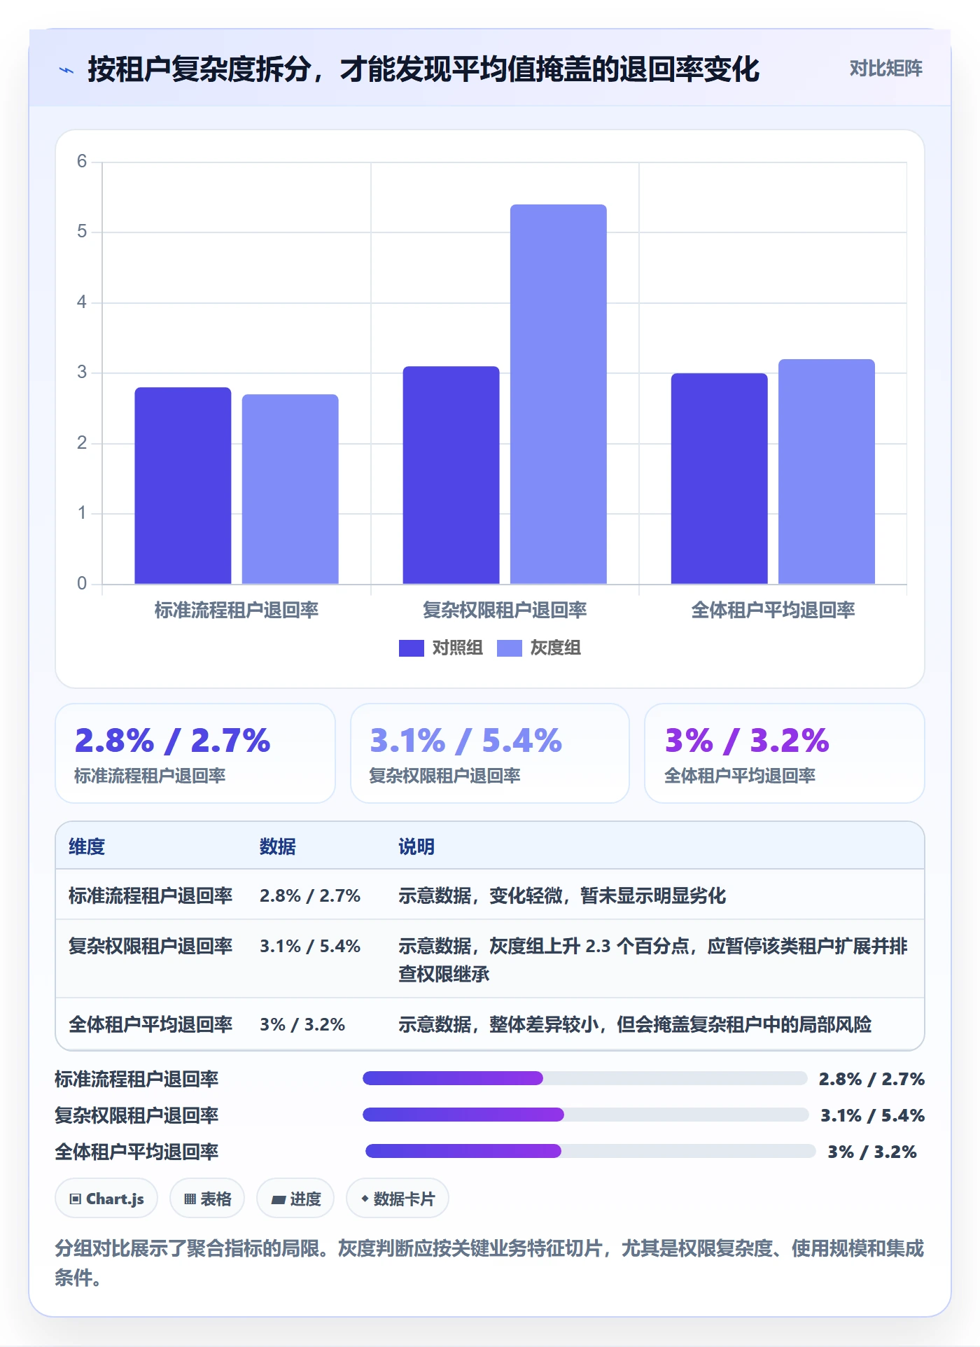Select table cell 全体租户平均退回率
This screenshot has height=1347, width=980.
(x=150, y=1024)
